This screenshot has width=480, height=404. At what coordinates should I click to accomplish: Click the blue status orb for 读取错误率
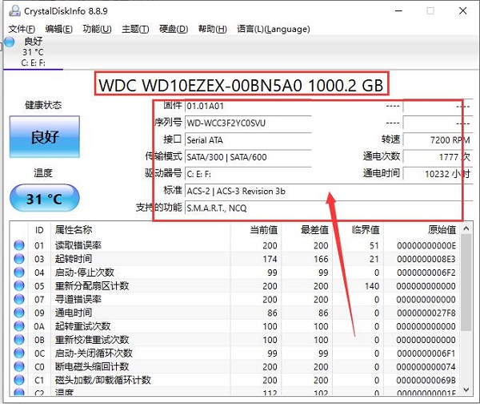(19, 245)
